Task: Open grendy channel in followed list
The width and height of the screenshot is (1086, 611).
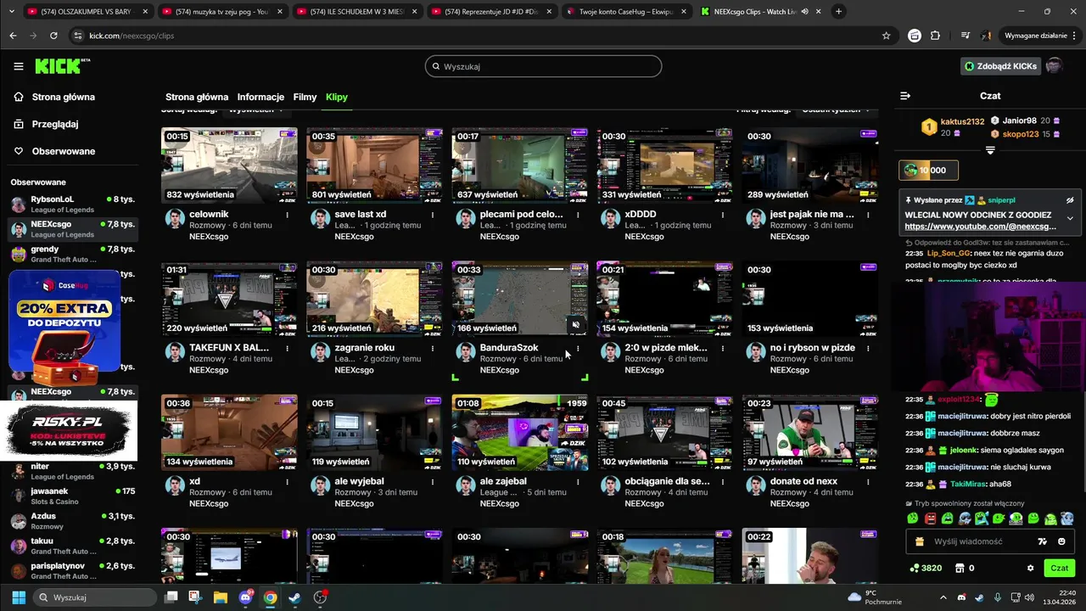Action: click(72, 255)
